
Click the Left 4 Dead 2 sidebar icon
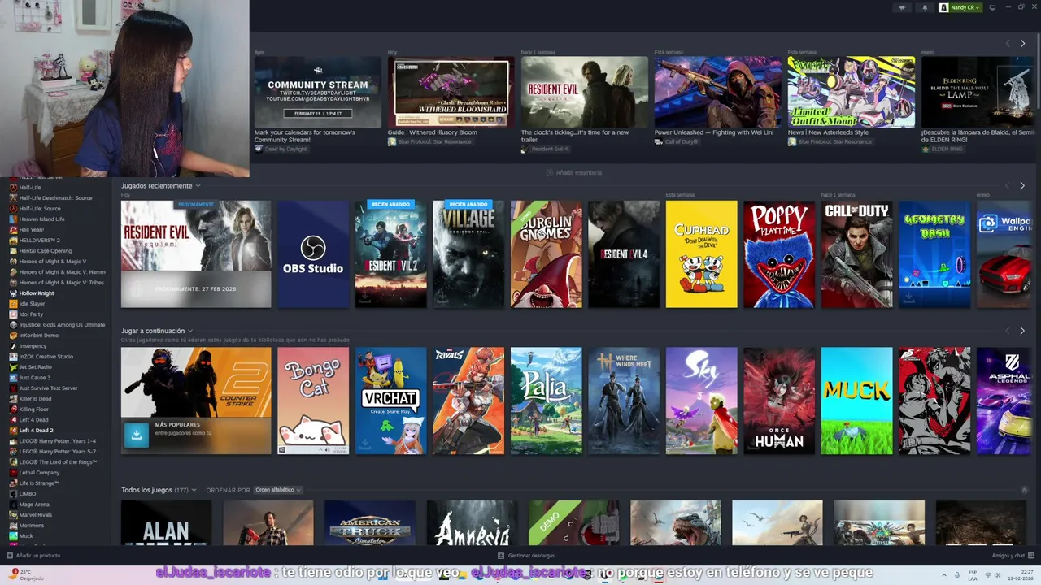click(x=13, y=431)
